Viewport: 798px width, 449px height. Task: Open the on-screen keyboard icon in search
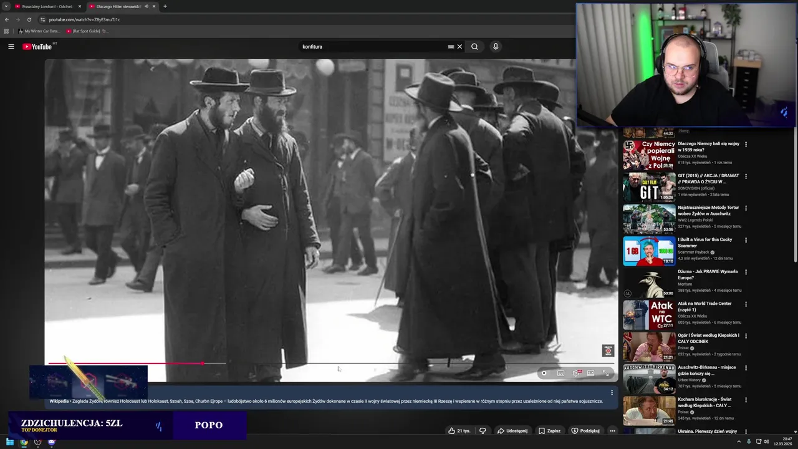tap(451, 47)
